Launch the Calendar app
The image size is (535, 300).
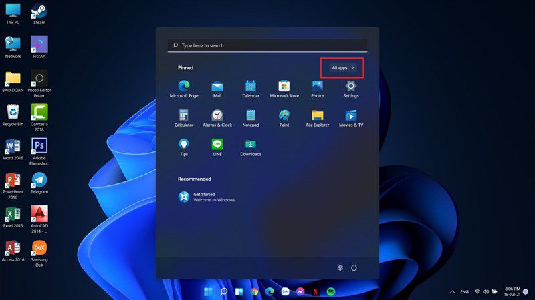(250, 89)
